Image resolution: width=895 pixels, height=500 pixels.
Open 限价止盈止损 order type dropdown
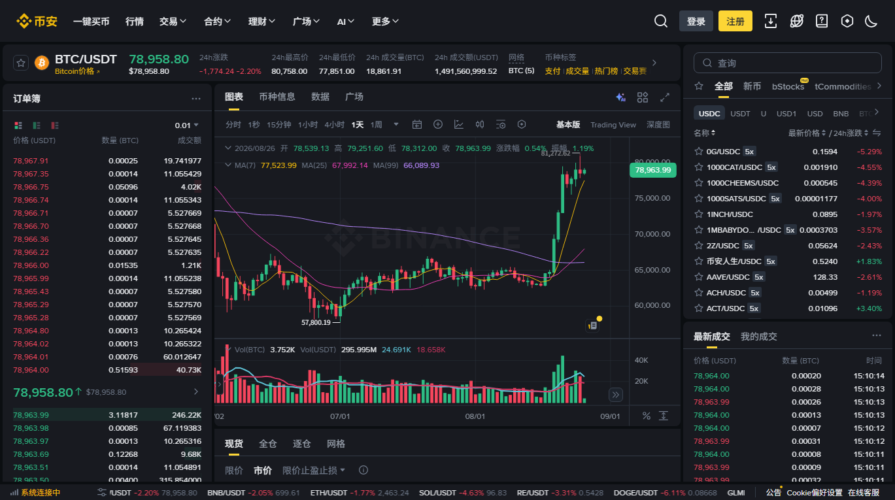[314, 470]
